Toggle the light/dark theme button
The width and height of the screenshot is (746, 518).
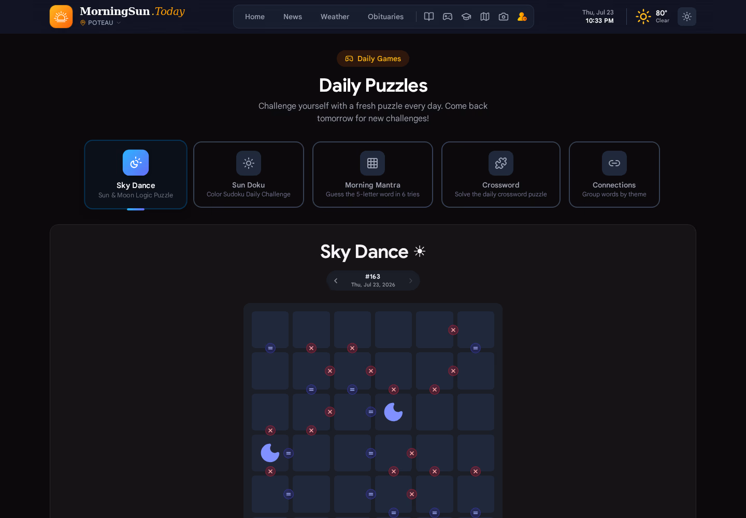[x=687, y=17]
